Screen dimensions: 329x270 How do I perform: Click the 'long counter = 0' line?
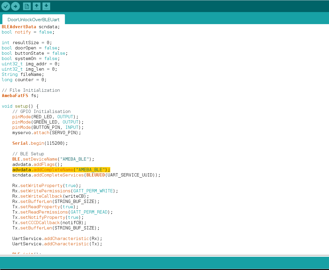24,80
